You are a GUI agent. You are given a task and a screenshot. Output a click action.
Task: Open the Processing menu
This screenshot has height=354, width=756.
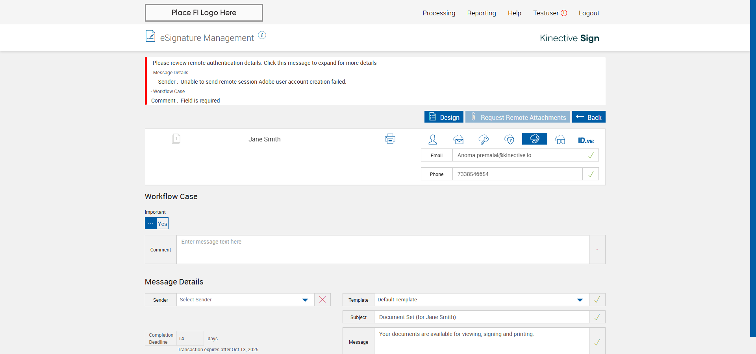pyautogui.click(x=439, y=13)
